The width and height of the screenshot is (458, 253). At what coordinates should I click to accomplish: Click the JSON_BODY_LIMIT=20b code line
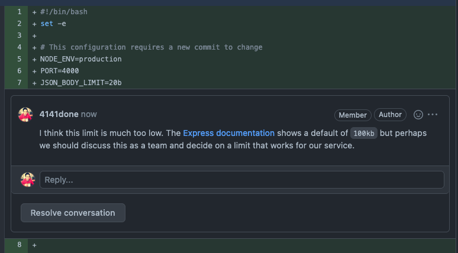pos(80,83)
